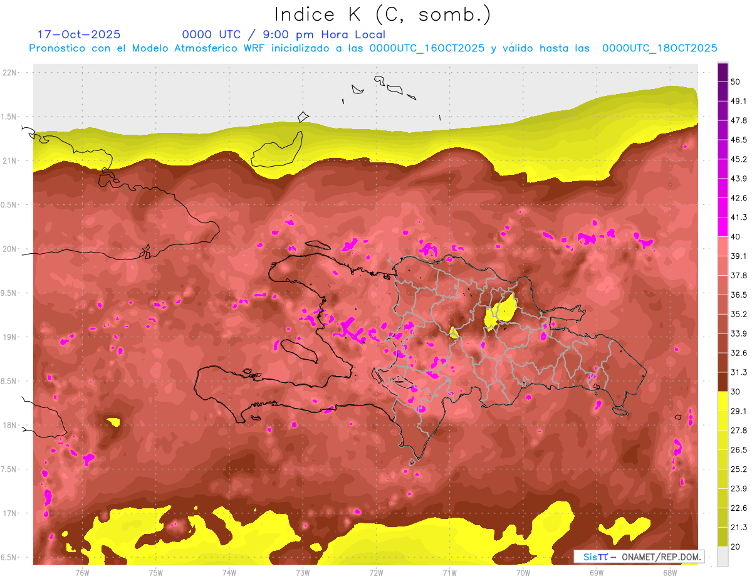Pick the dark purple swatch atop the colorbar
The image size is (752, 581).
click(723, 73)
